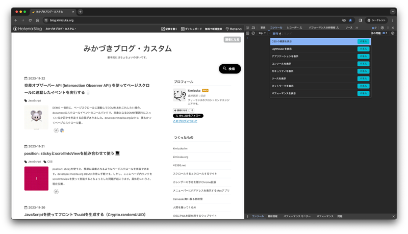
Task: Expand the tab search chevron in the title bar
Action: (393, 12)
